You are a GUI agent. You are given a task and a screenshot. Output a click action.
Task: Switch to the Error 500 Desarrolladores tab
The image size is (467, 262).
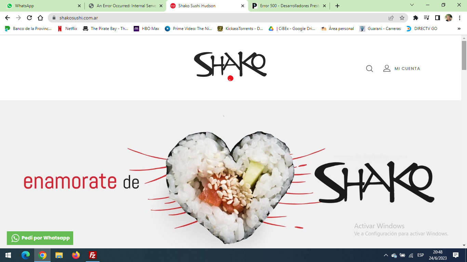(290, 6)
